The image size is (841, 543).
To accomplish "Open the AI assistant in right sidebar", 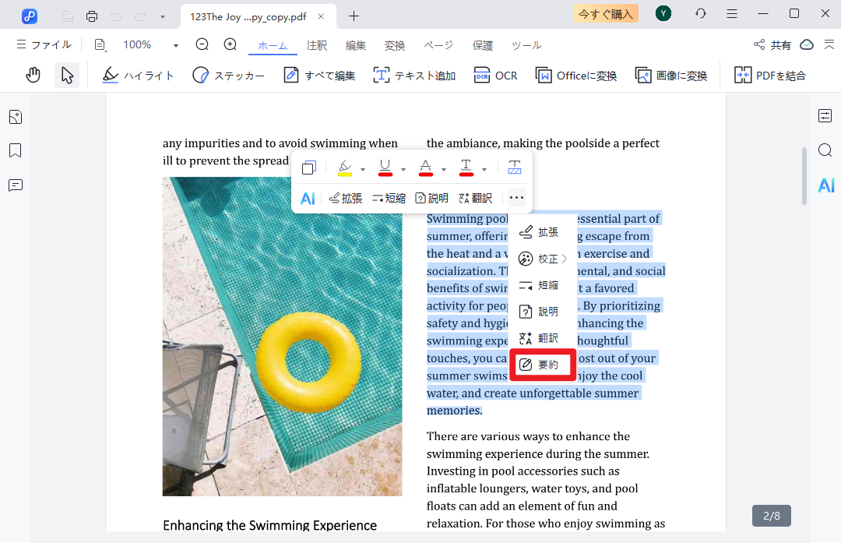I will (825, 185).
